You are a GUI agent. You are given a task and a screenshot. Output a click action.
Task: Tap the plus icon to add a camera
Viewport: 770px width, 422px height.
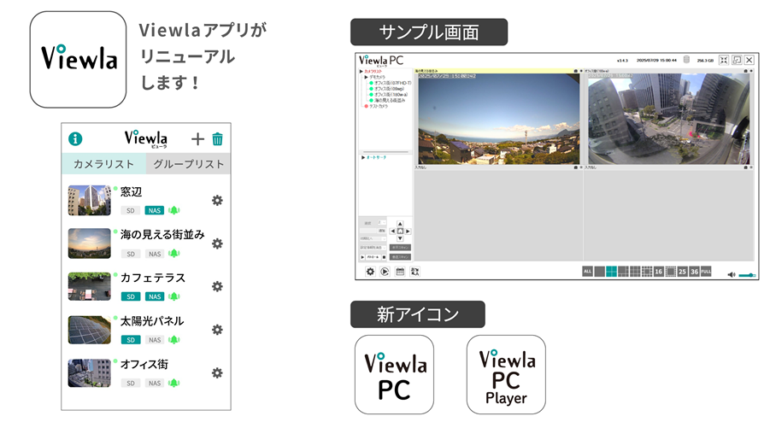[x=197, y=139]
